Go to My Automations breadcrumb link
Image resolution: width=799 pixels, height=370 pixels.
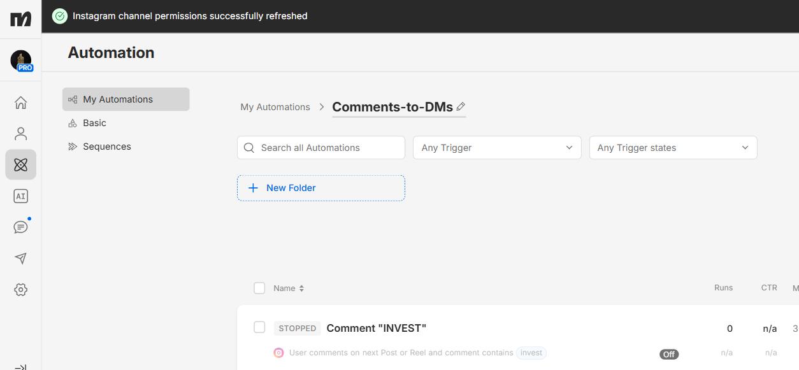(x=275, y=107)
